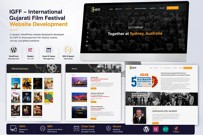Click the Clean Code window icon
This screenshot has width=203, height=135.
(x=76, y=128)
